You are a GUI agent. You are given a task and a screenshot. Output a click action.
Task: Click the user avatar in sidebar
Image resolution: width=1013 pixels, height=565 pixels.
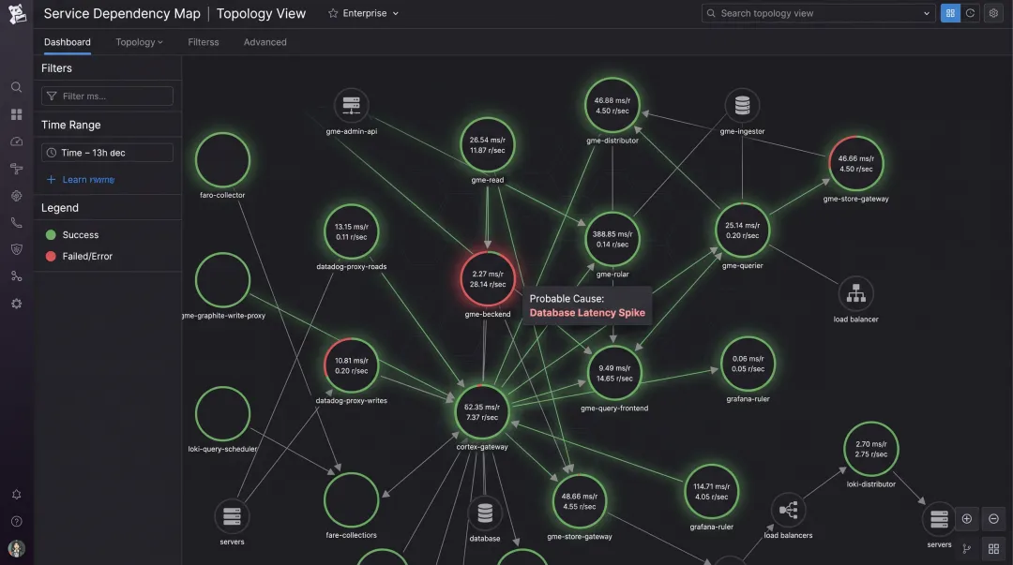click(17, 548)
